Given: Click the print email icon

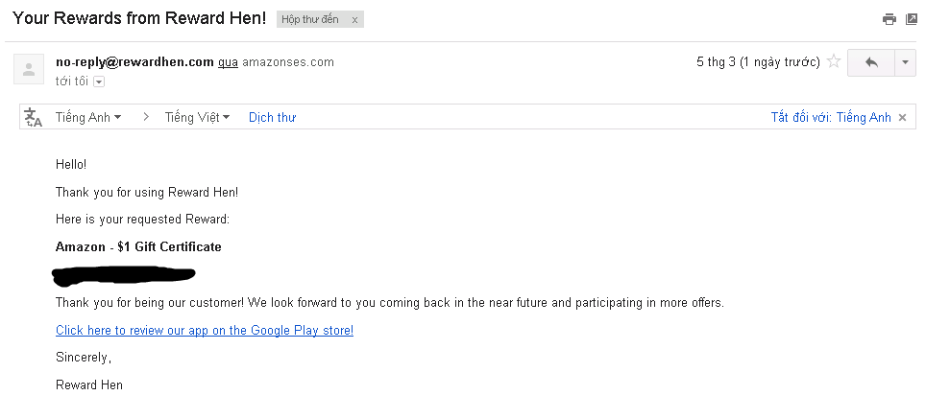Looking at the screenshot, I should click(x=889, y=19).
